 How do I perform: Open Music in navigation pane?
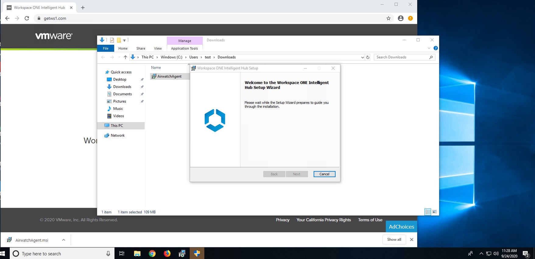(118, 109)
